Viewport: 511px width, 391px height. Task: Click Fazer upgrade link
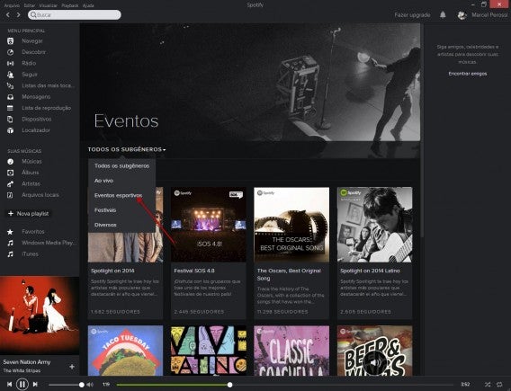[412, 15]
